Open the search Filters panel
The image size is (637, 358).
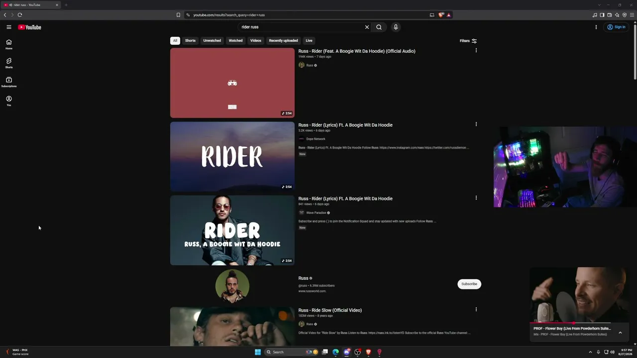coord(468,41)
